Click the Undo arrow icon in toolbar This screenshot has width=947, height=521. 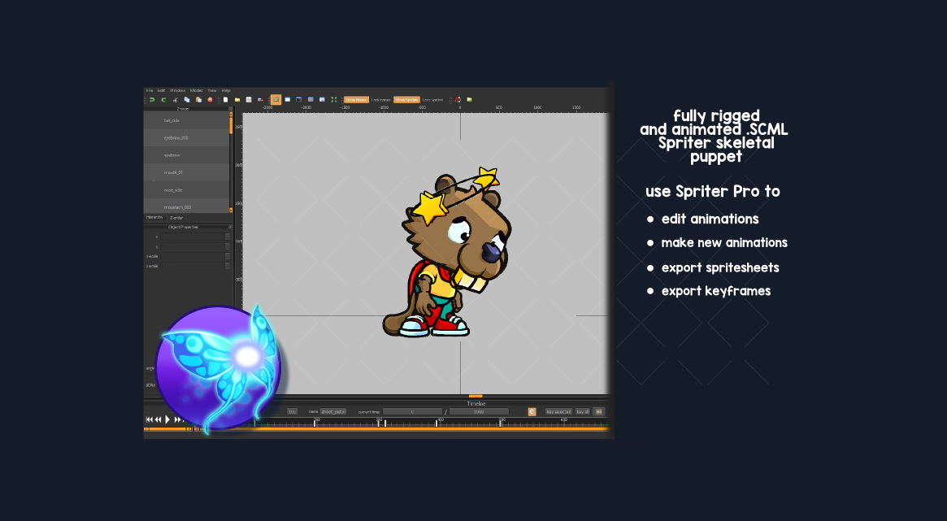point(152,100)
